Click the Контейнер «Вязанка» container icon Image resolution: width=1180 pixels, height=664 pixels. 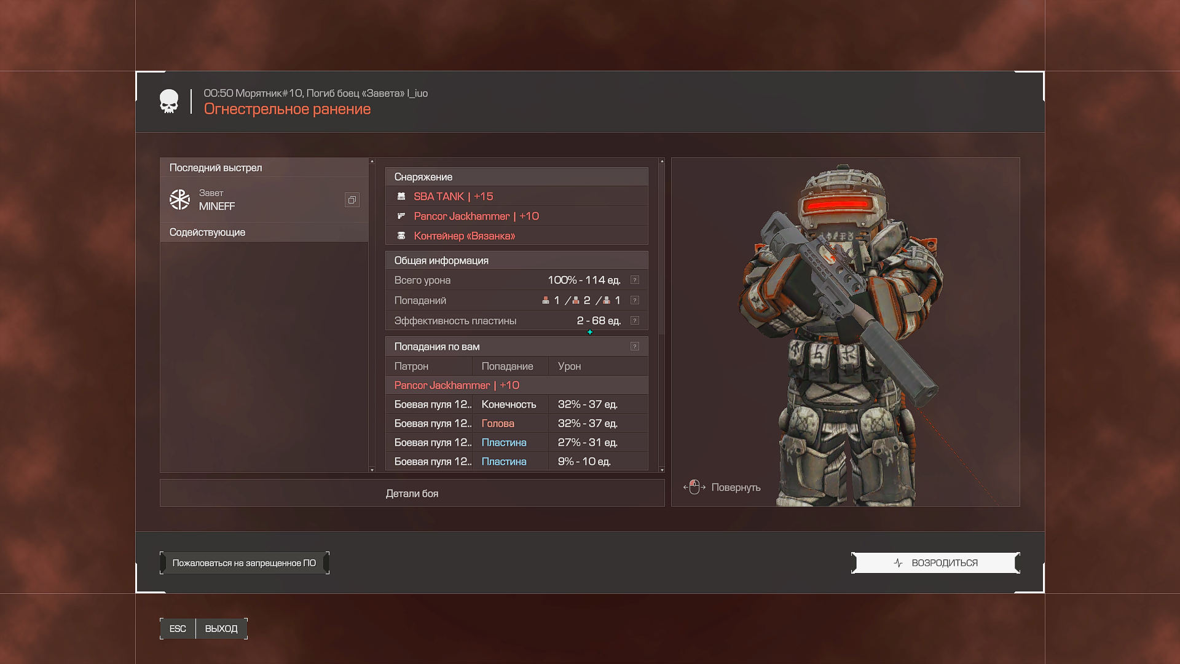(x=401, y=236)
